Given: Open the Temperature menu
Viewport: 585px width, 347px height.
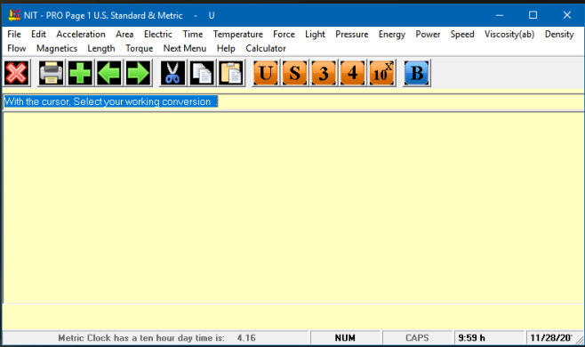Looking at the screenshot, I should pyautogui.click(x=238, y=35).
